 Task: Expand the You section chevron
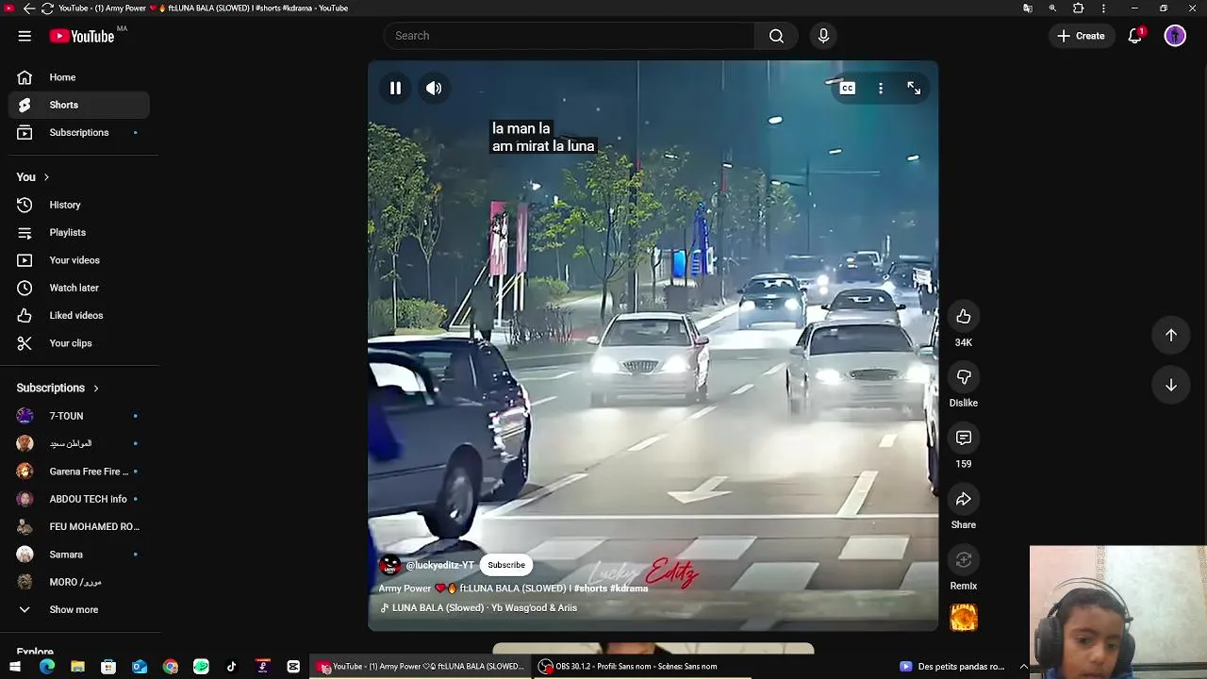[x=46, y=177]
